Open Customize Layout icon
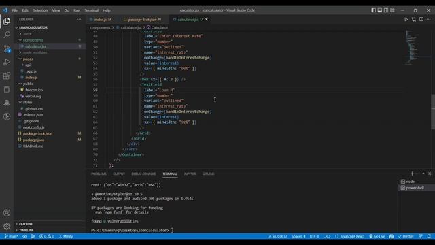Screen dimensions: 435x245 [392, 10]
